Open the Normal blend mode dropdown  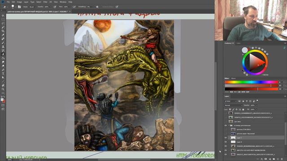pos(233,106)
